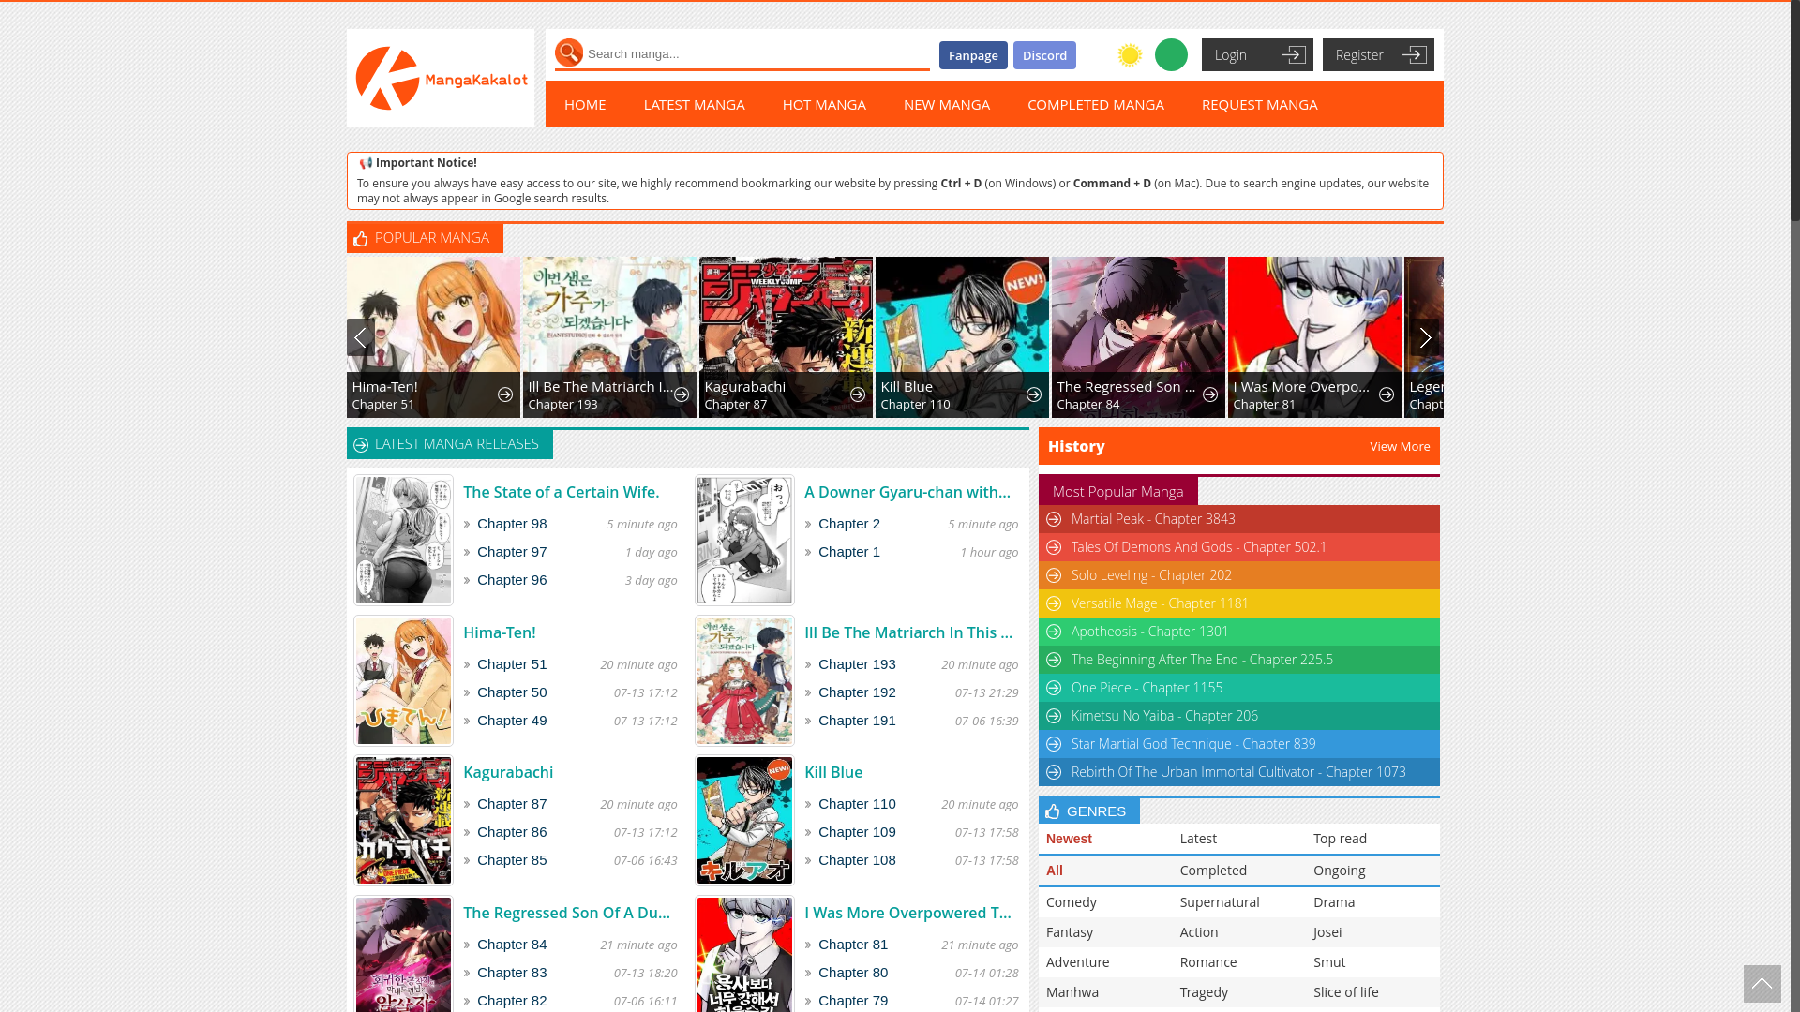
Task: Click arrow icon beside Solo Leveling entry
Action: pyautogui.click(x=1054, y=575)
